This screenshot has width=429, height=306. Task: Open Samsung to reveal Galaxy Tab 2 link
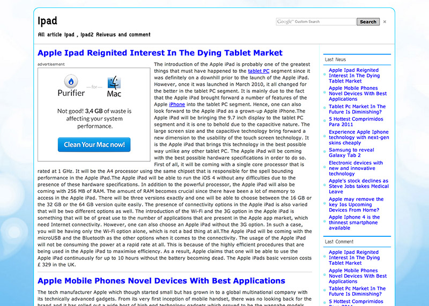(351, 153)
